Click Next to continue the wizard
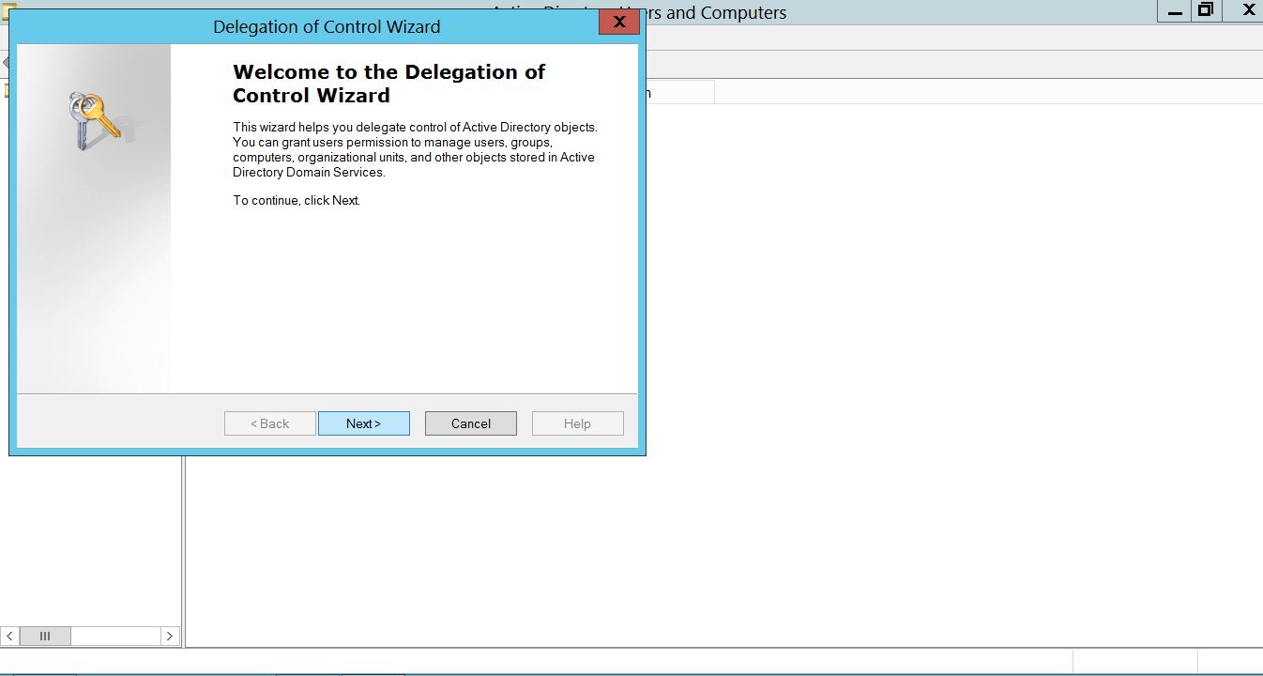 (x=363, y=423)
